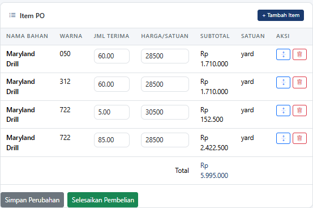Click subtotal Rp 1.710.000 in color 312 row

tap(214, 87)
